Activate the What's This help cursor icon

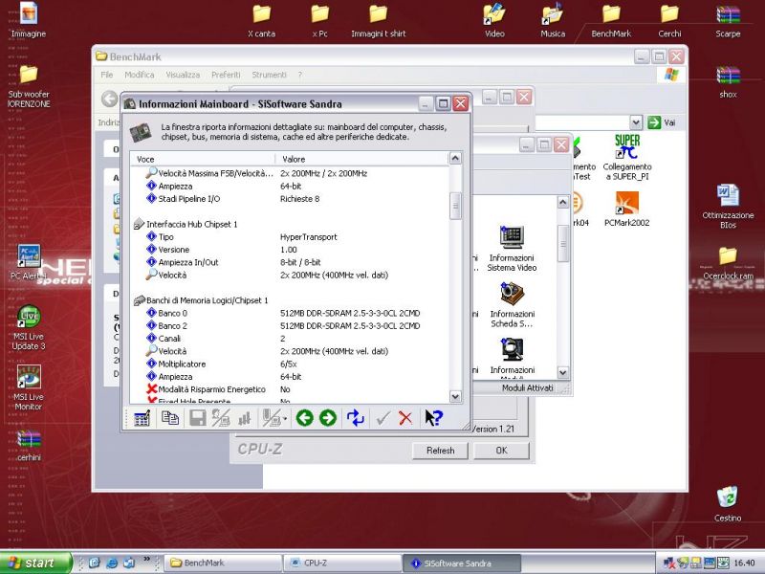[433, 418]
